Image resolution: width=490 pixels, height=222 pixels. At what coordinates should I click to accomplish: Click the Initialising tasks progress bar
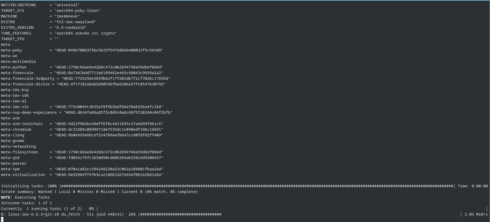257,186
